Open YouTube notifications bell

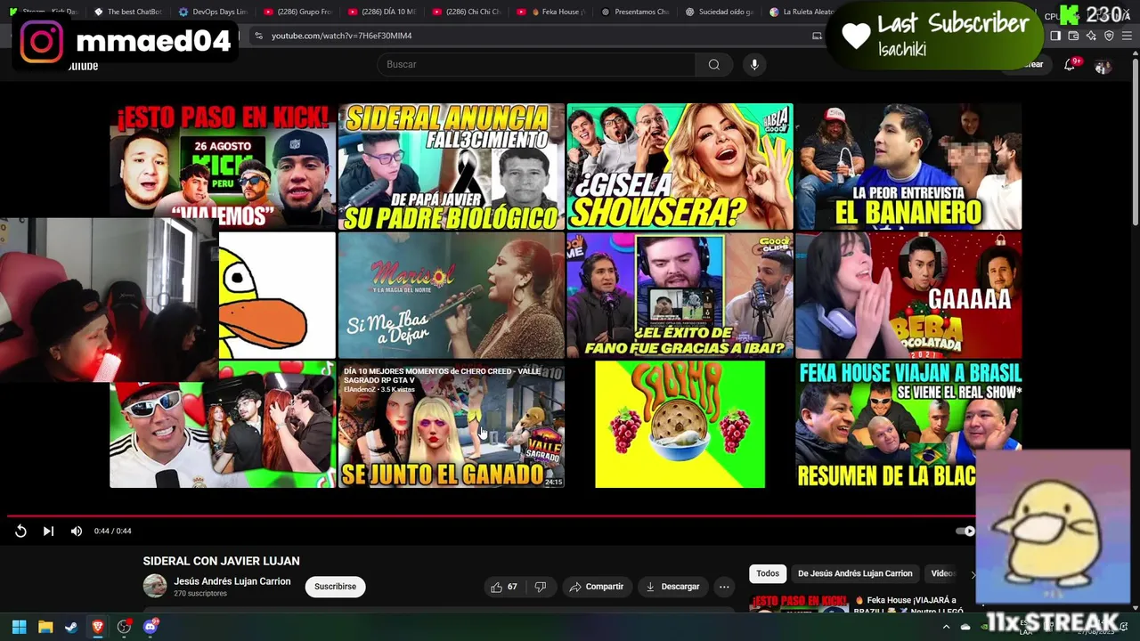click(1070, 64)
